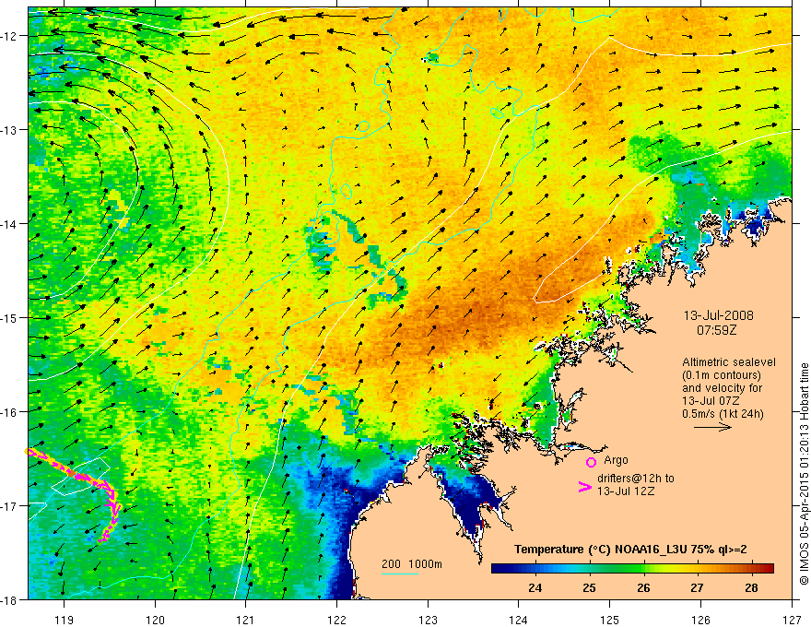
Task: Click the dark red end of colorbar
Action: (770, 569)
